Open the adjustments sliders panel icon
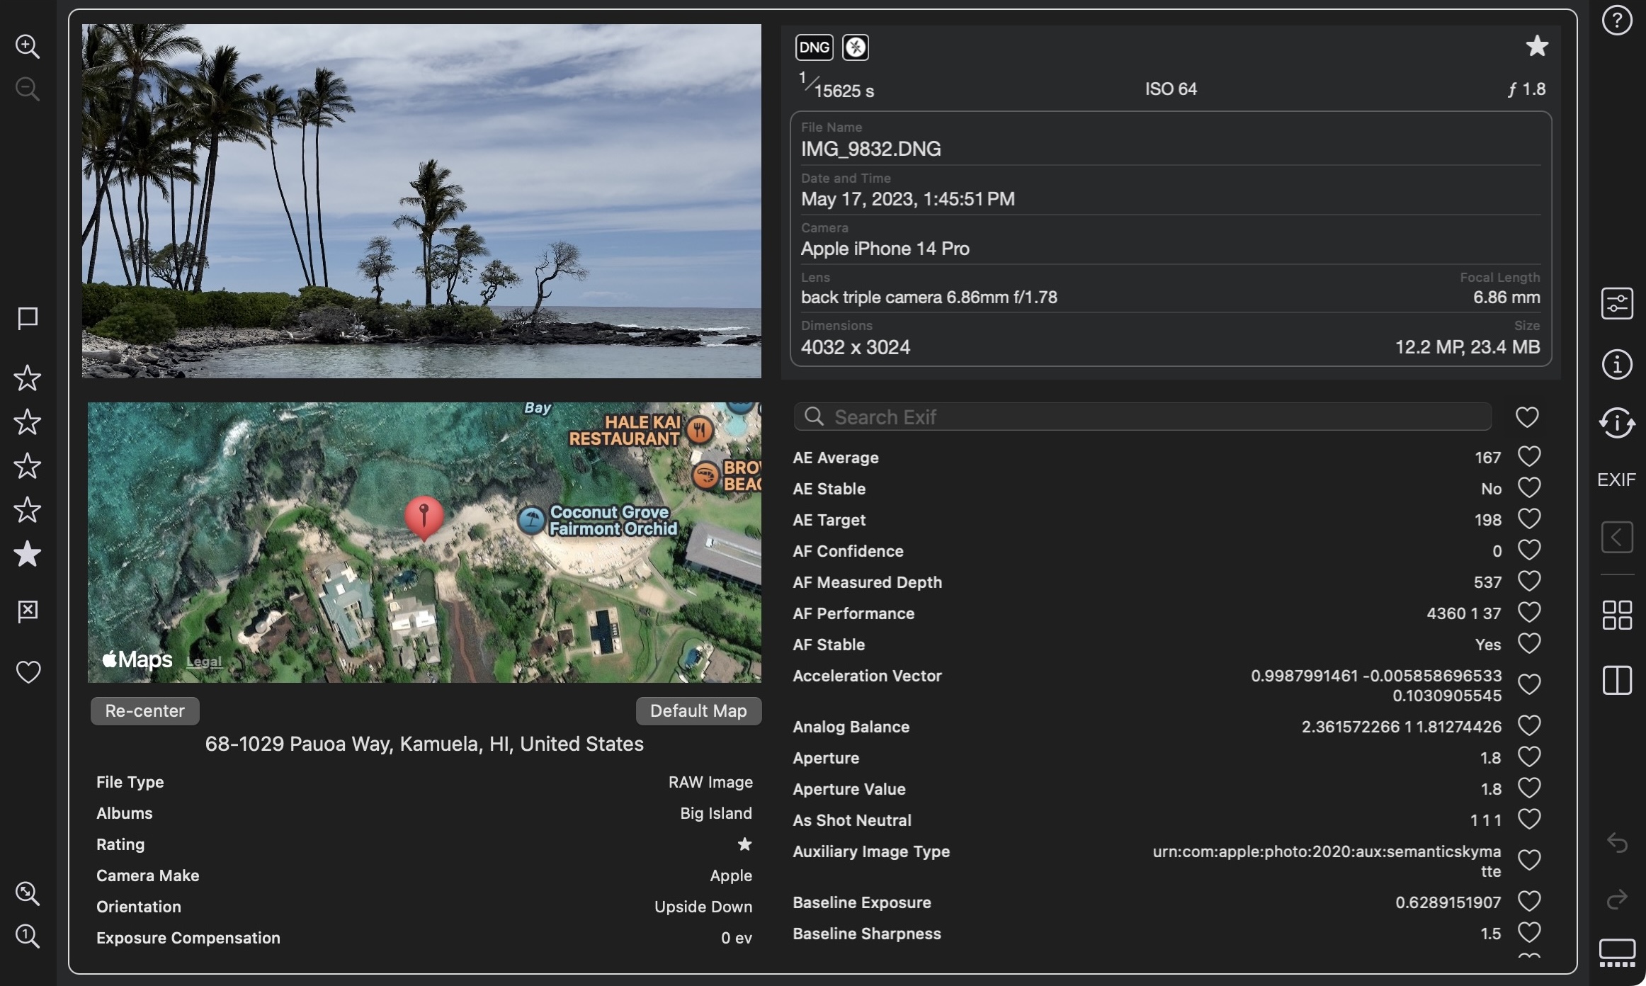The height and width of the screenshot is (986, 1646). click(x=1617, y=304)
